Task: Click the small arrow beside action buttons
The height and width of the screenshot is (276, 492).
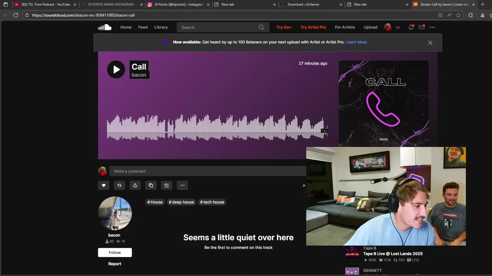Action: click(304, 186)
